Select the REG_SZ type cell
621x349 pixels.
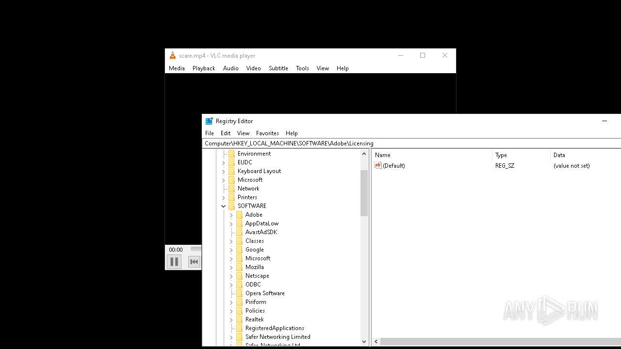tap(505, 166)
